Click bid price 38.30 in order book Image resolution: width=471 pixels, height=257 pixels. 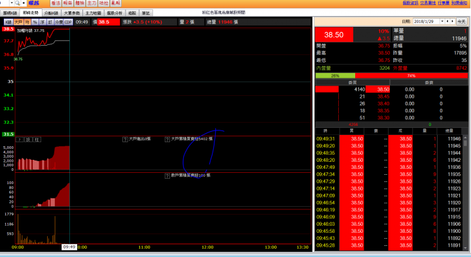coord(383,118)
